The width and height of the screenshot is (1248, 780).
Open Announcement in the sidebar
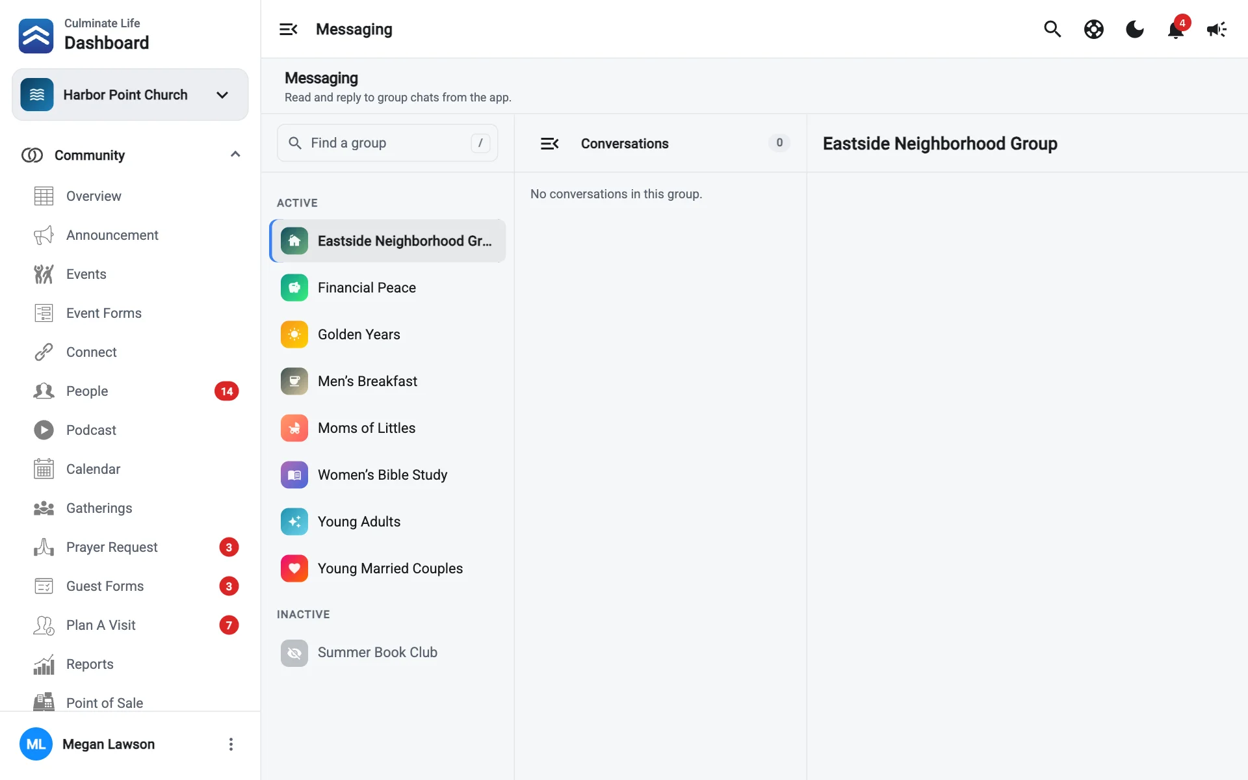click(x=112, y=235)
